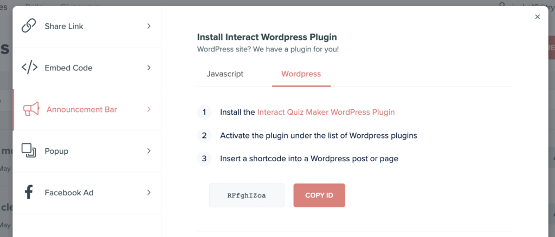Click the 'Insert a shortcode' step text
555x237 pixels.
coord(309,159)
